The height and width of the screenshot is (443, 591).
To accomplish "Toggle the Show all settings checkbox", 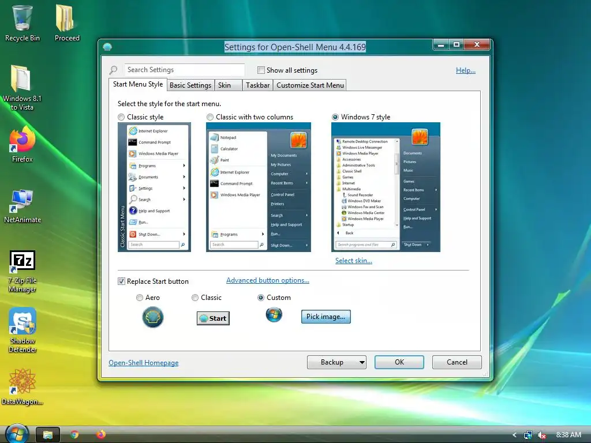I will [x=261, y=70].
